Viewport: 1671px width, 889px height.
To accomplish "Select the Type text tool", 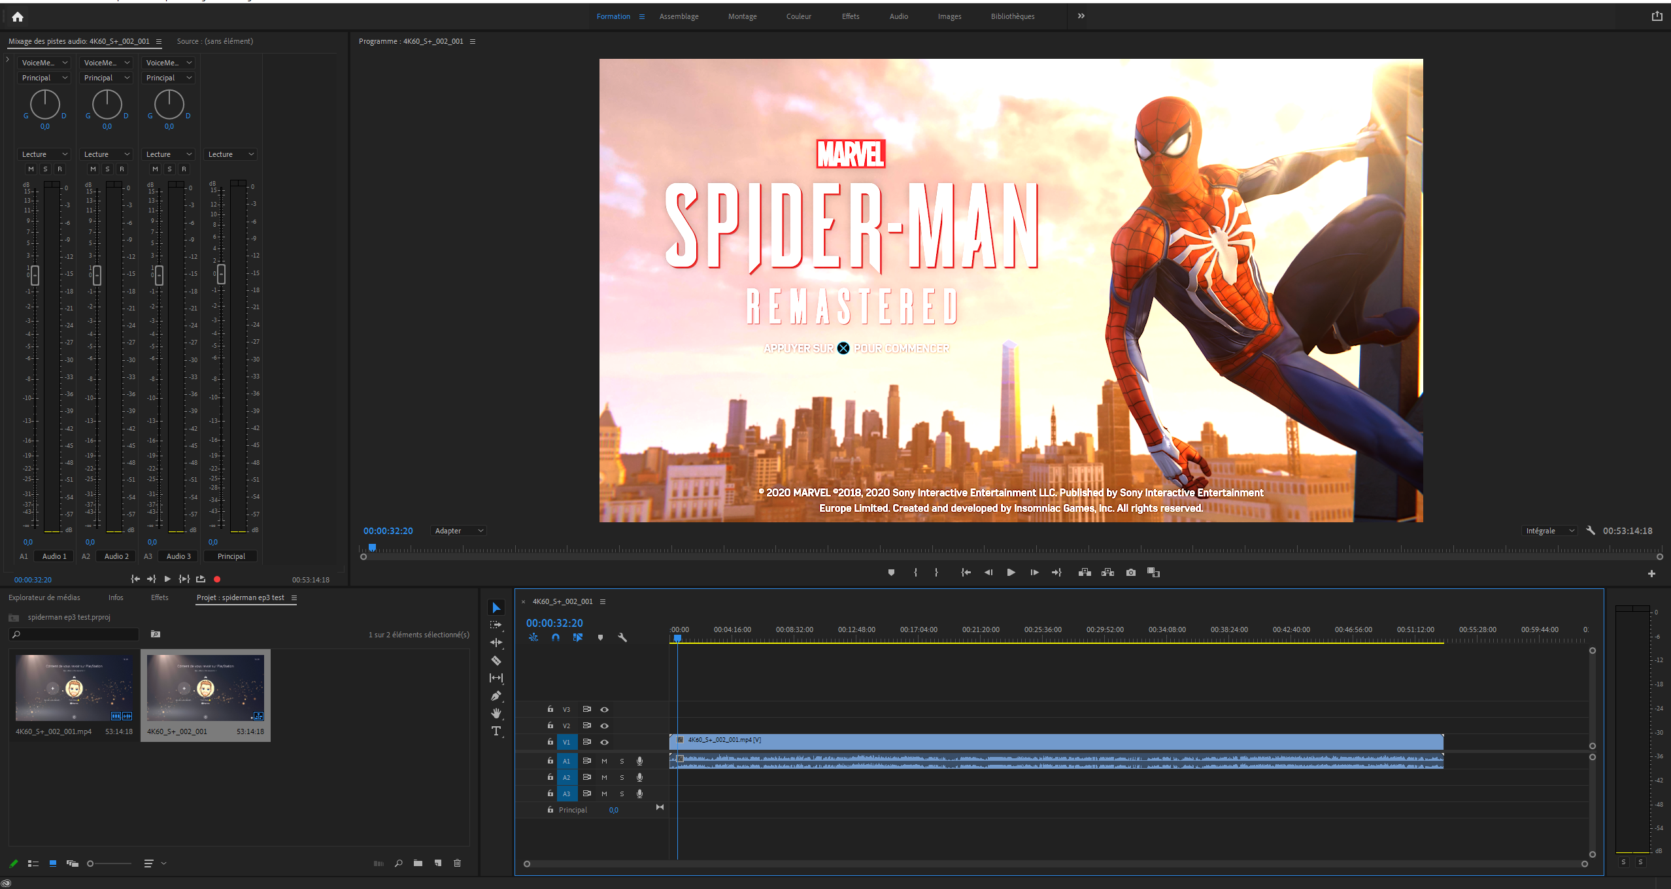I will [496, 731].
